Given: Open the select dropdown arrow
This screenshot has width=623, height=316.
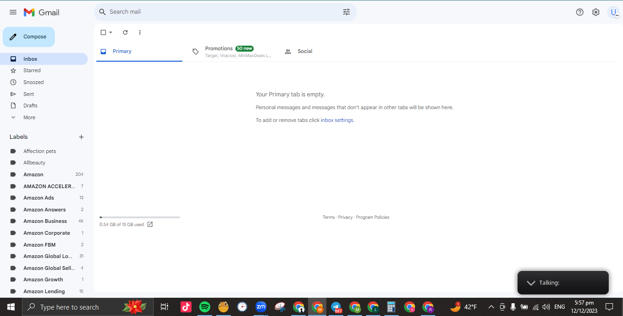Looking at the screenshot, I should click(x=111, y=32).
